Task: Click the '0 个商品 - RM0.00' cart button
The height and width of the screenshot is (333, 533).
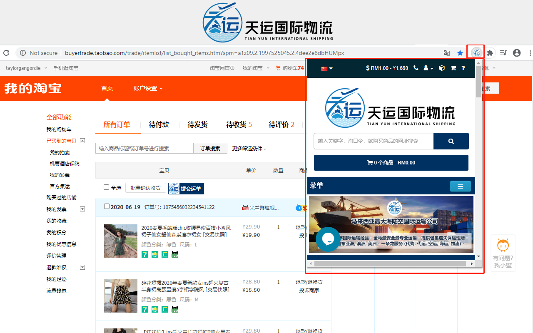Action: tap(391, 163)
